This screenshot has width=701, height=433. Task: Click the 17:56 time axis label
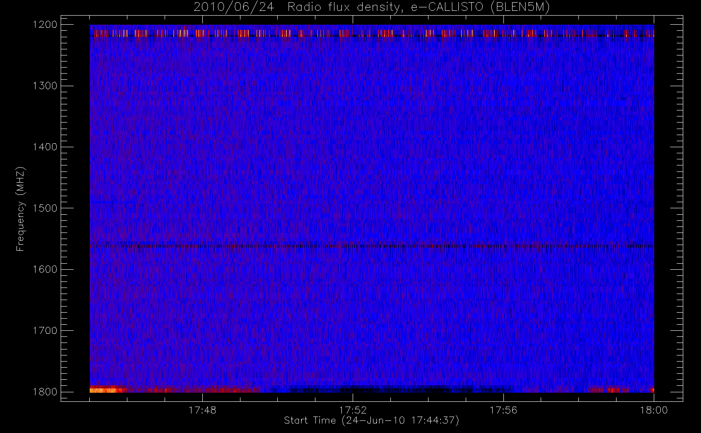click(x=503, y=410)
